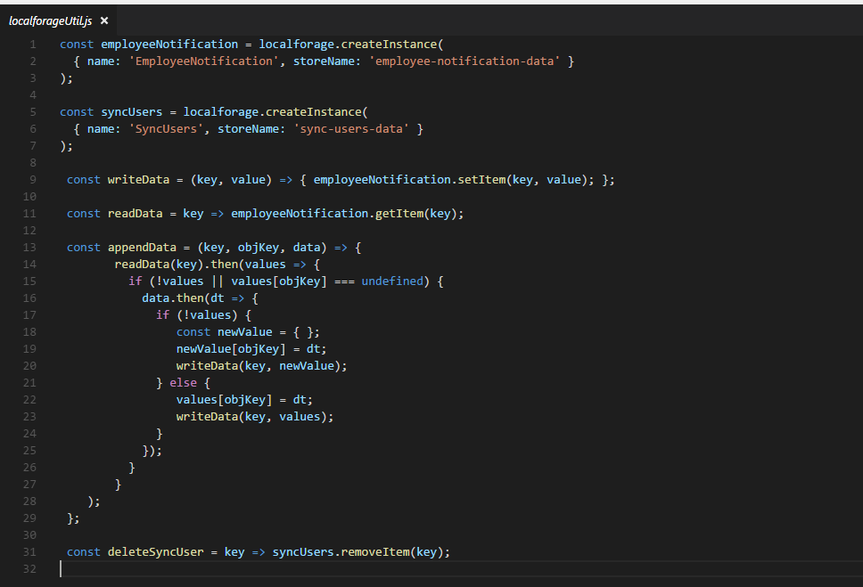
Task: Click 'readData(key)' call on line 14
Action: click(159, 265)
